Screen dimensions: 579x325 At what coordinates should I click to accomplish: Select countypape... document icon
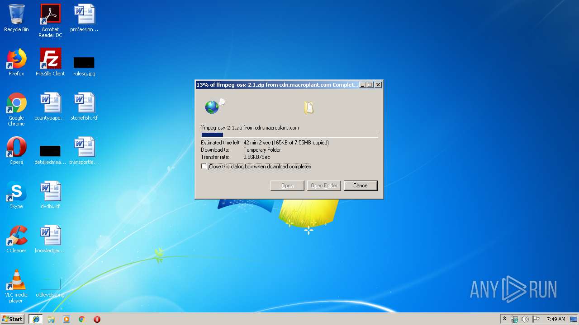(x=50, y=107)
